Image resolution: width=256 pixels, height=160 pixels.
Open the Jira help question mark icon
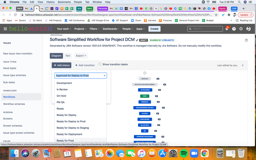pyautogui.click(x=234, y=29)
